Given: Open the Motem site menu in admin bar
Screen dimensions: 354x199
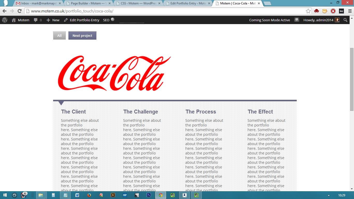Looking at the screenshot, I should 20,20.
